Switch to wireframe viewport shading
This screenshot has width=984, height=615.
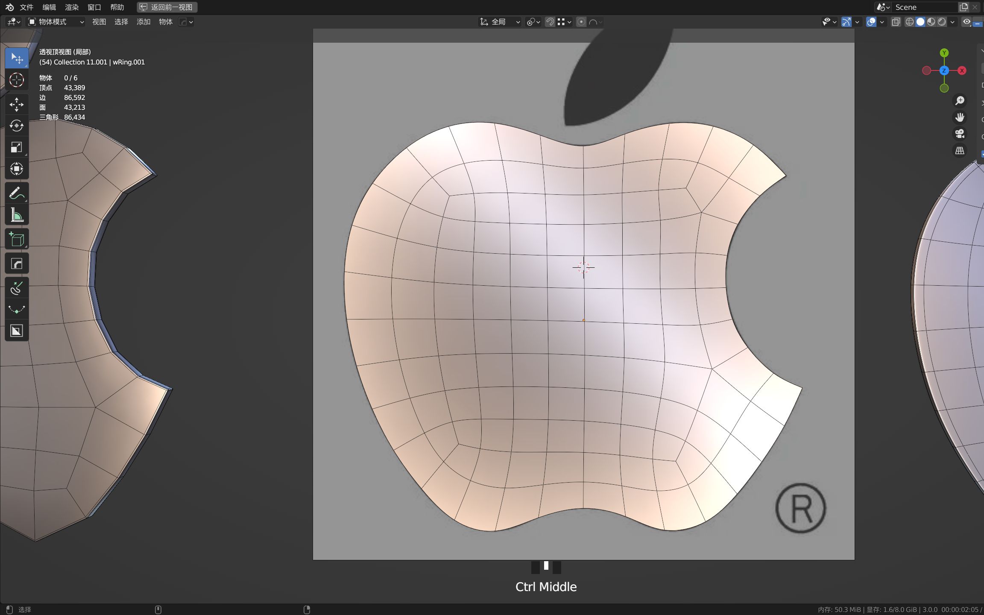point(909,22)
